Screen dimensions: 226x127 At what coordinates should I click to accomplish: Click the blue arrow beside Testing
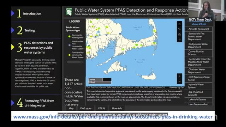pyautogui.click(x=13, y=30)
